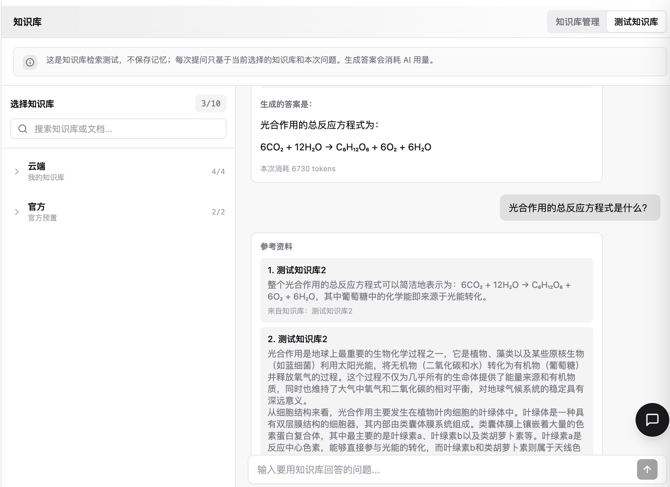Click the send arrow button

tap(647, 469)
